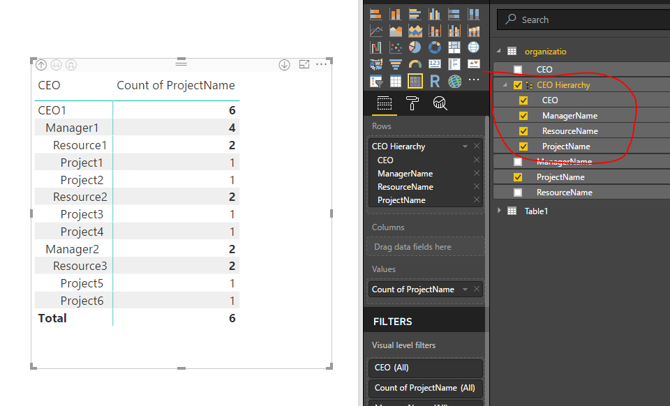The height and width of the screenshot is (406, 670).
Task: Open more custom visuals options (ellipsis)
Action: click(x=473, y=80)
